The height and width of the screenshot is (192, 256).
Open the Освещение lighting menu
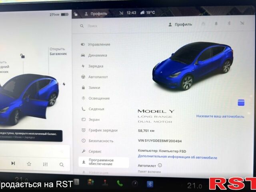pos(96,98)
